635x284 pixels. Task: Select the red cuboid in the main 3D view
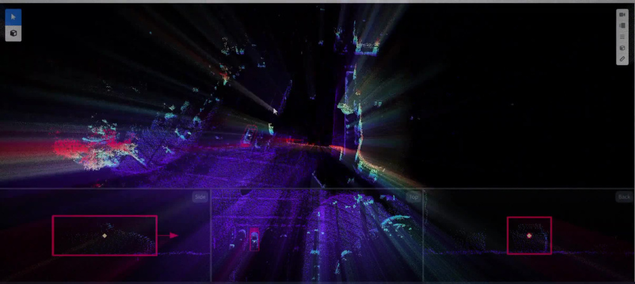point(249,136)
